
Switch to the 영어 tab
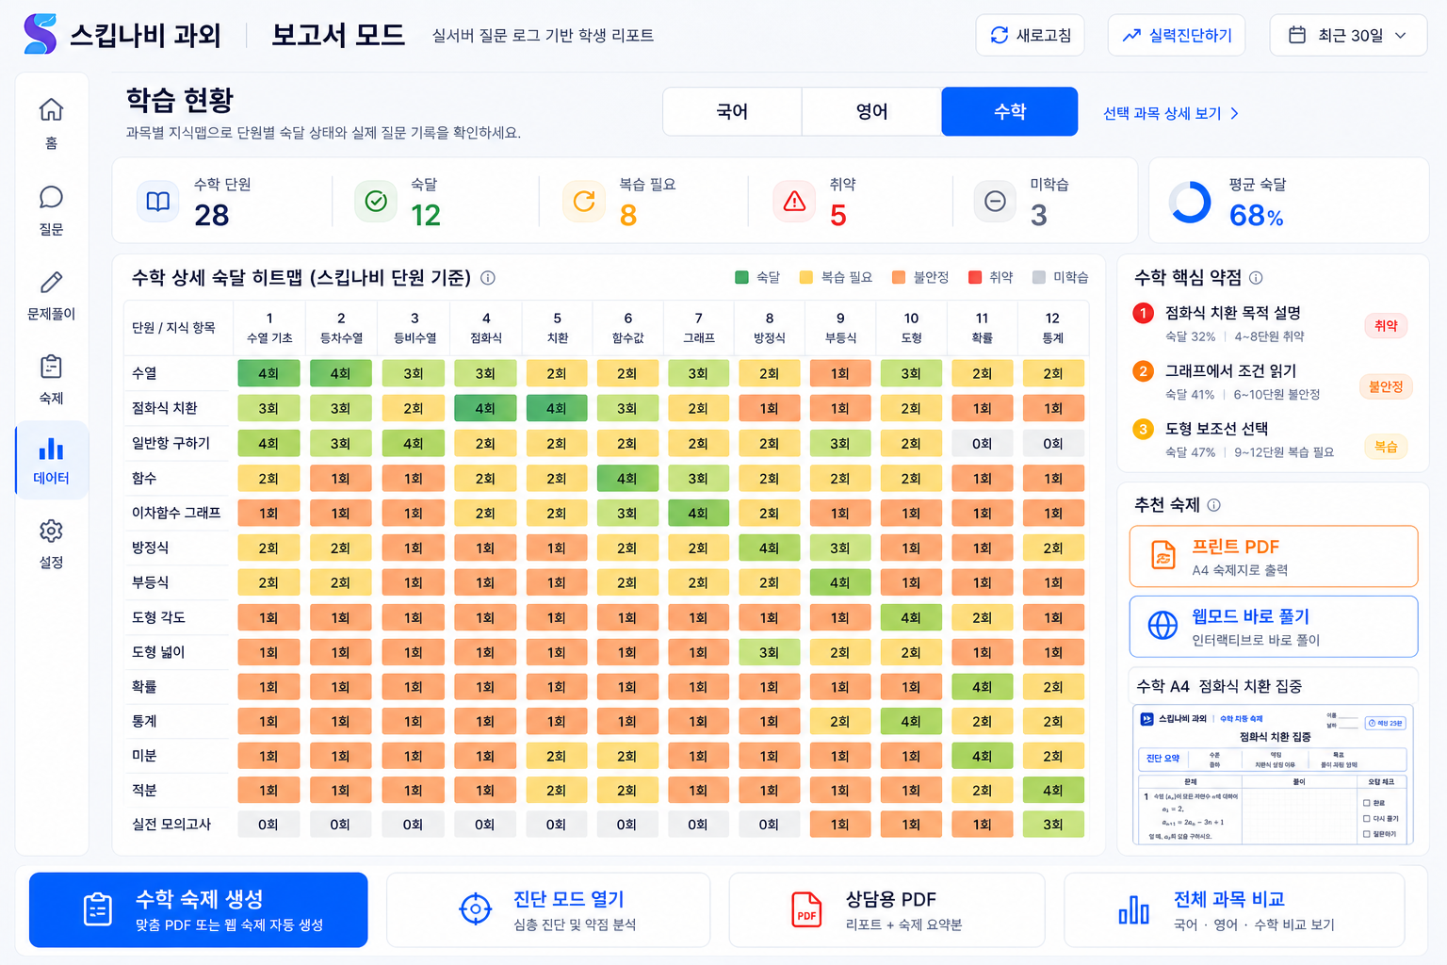[x=871, y=111]
